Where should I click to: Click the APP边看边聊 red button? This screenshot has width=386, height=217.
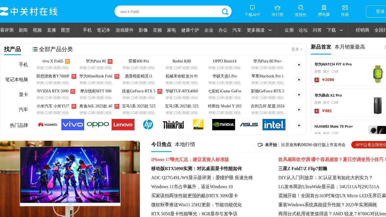point(369,145)
